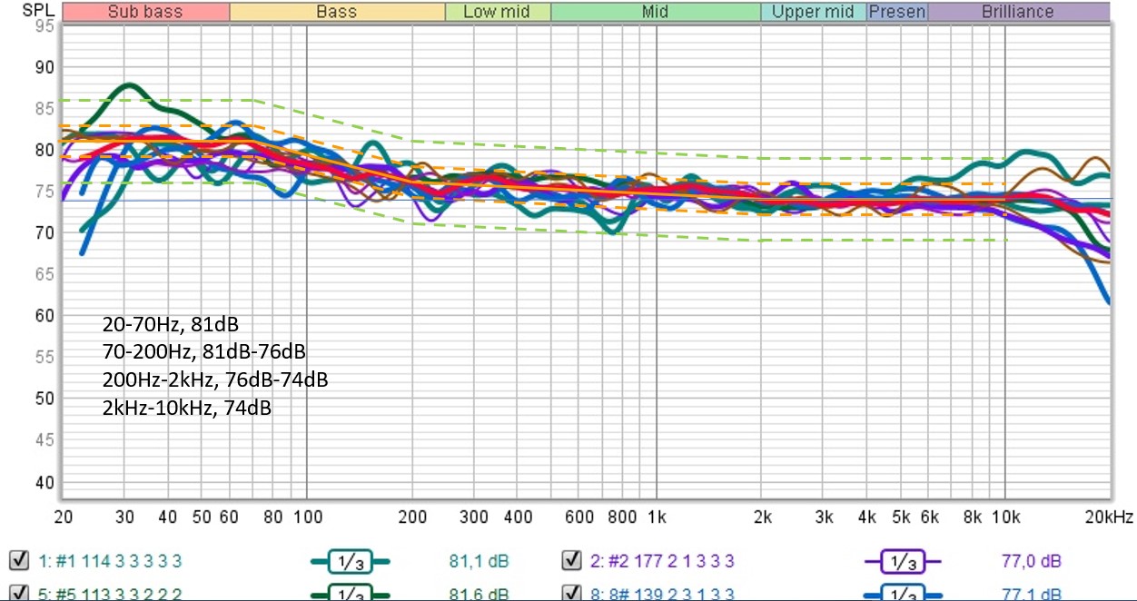Select the purple Brilliance band label
The width and height of the screenshot is (1137, 601).
pos(1017,12)
